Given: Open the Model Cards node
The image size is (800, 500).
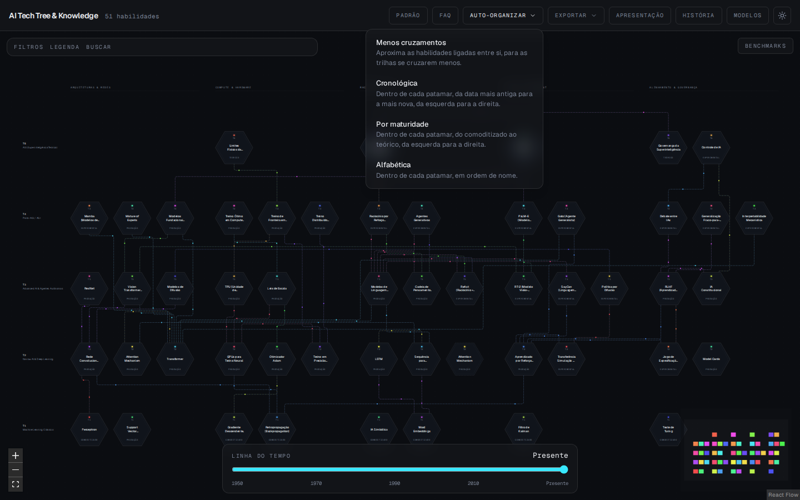Looking at the screenshot, I should point(711,359).
